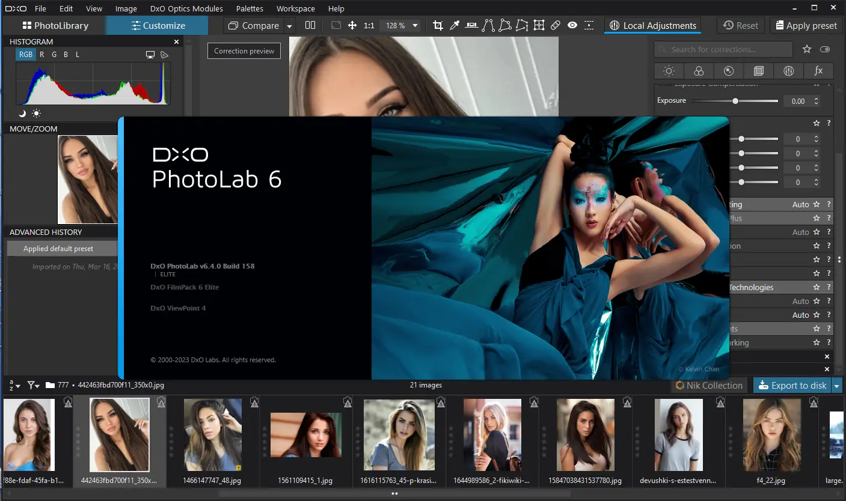The image size is (846, 501).
Task: Switch histogram to the R channel
Action: (41, 55)
